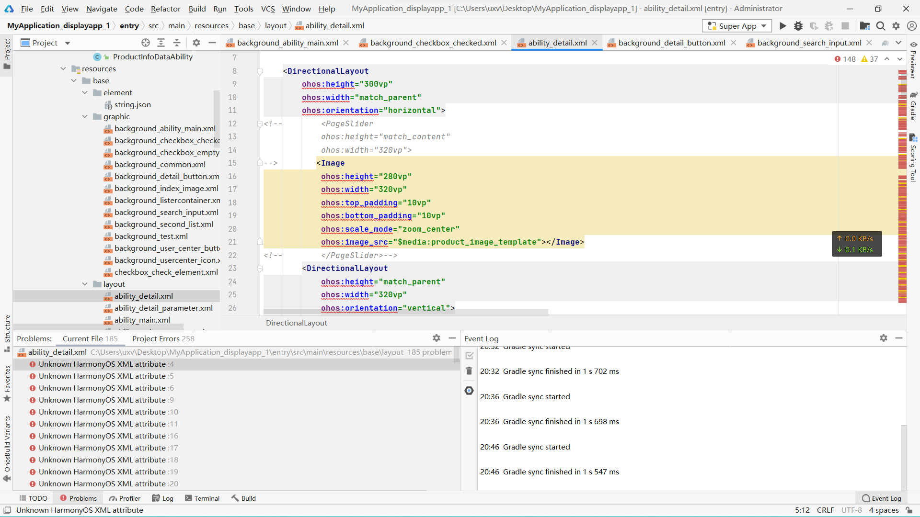Screen dimensions: 920x517
Task: Start debugging with the bug icon
Action: (x=798, y=26)
